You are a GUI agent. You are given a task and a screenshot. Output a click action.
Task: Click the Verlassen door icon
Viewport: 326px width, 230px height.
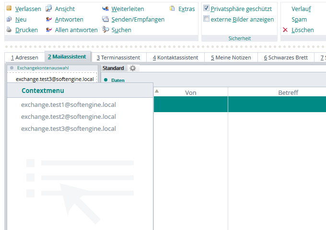coord(9,9)
